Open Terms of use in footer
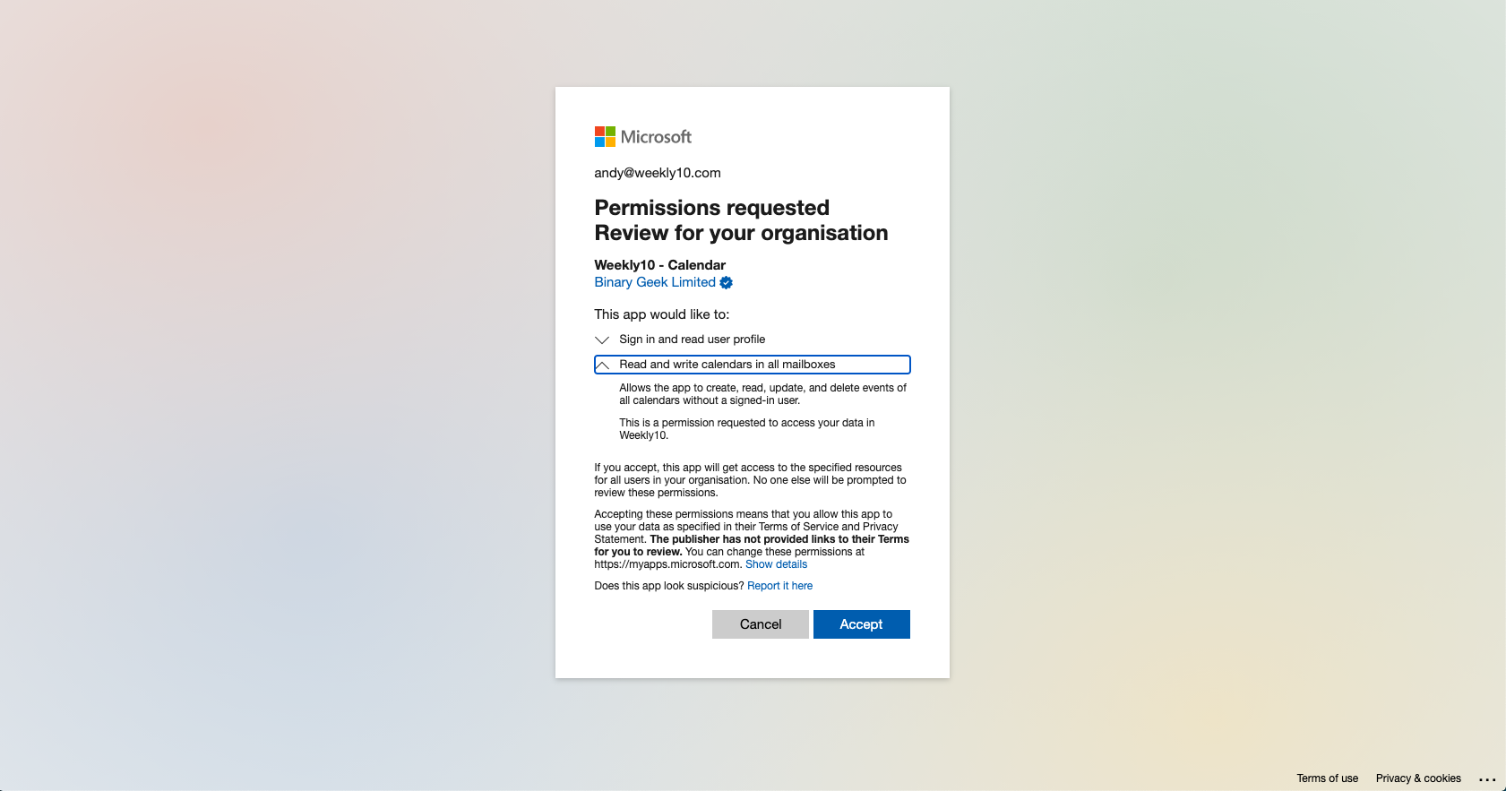Image resolution: width=1506 pixels, height=791 pixels. pos(1327,778)
